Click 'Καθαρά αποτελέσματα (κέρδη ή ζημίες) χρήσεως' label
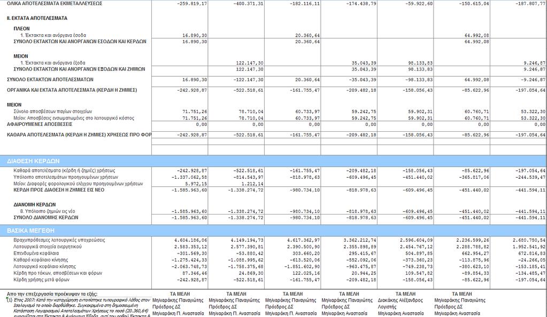 pyautogui.click(x=64, y=170)
